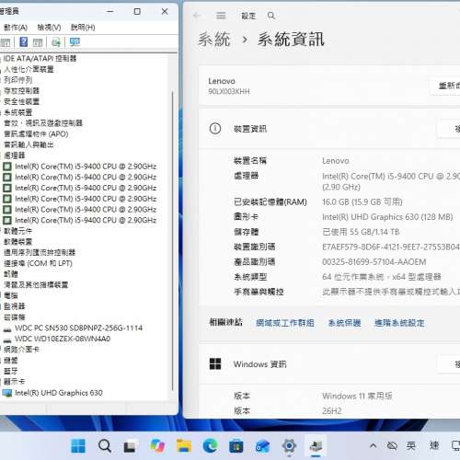Open taskbar Search
460x460 pixels.
point(105,446)
